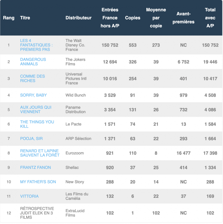This screenshot has width=223, height=224.
Task: Open LES 4 FANTASTIQUES : PREMIERS PAS link
Action: (x=36, y=45)
